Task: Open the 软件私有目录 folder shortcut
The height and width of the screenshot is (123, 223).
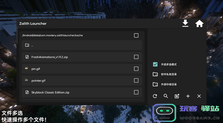Action: point(165,74)
